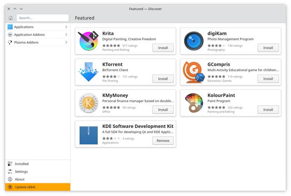Select the GCompris globe and dice icon
Image resolution: width=291 pixels, height=196 pixels.
[x=194, y=72]
